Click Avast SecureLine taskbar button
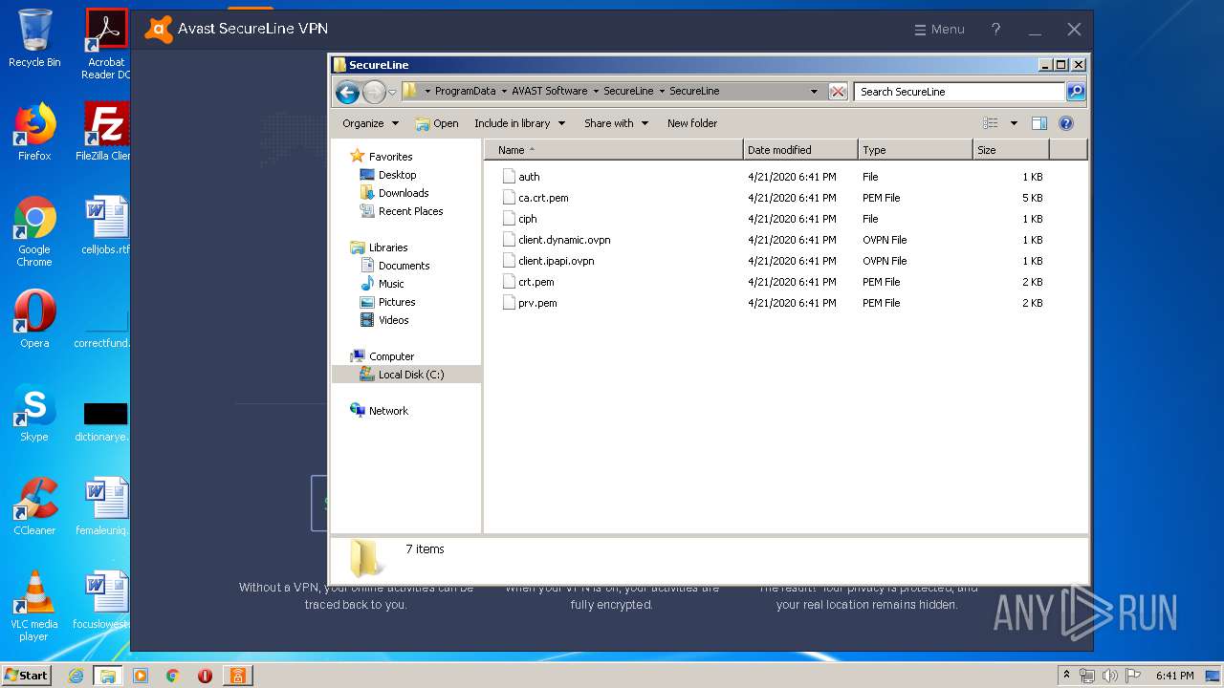1224x688 pixels. 237,676
